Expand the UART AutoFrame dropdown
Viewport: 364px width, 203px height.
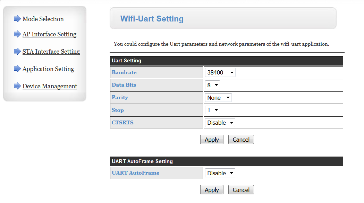220,173
